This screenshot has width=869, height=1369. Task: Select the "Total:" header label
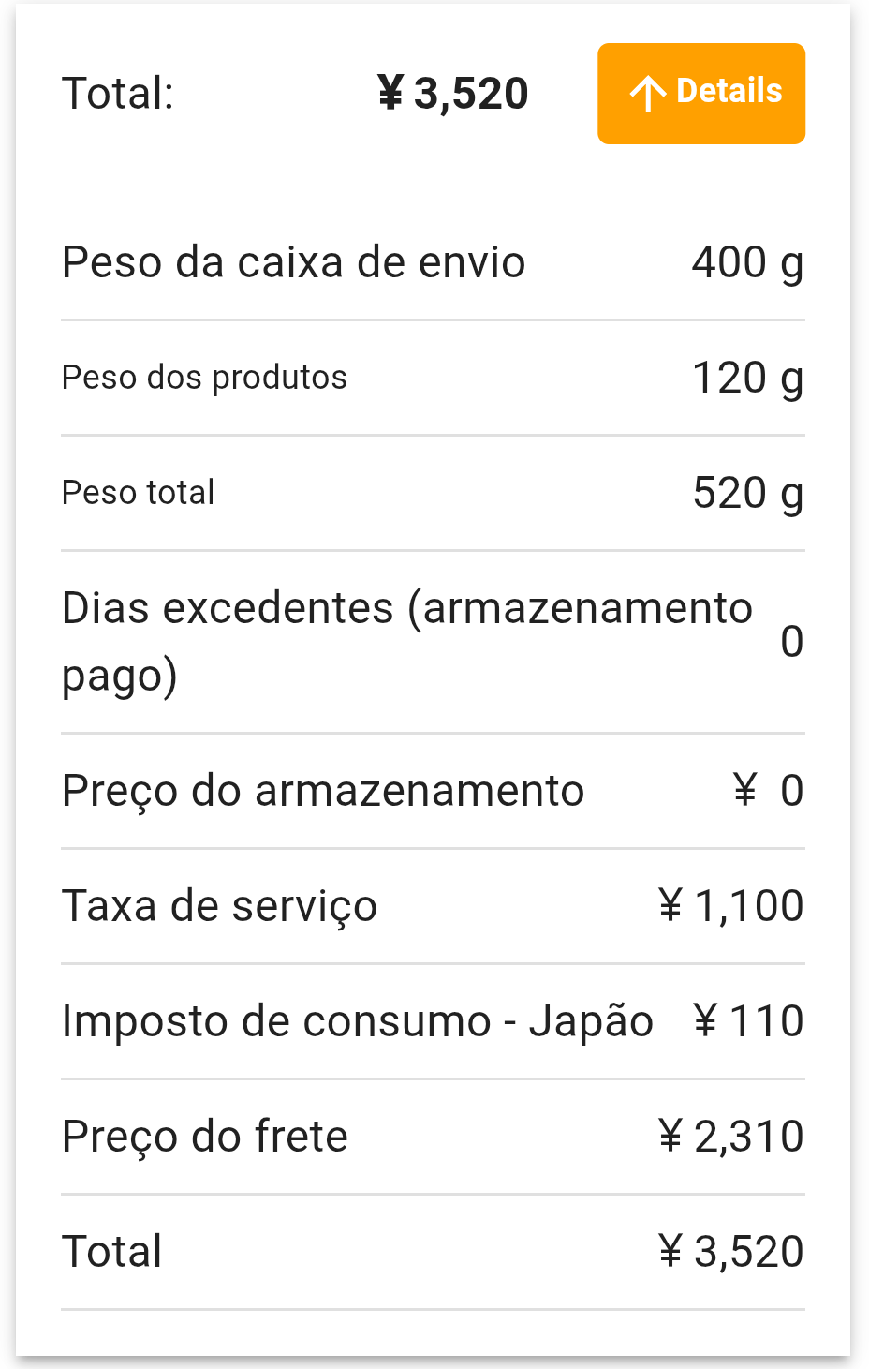[118, 94]
